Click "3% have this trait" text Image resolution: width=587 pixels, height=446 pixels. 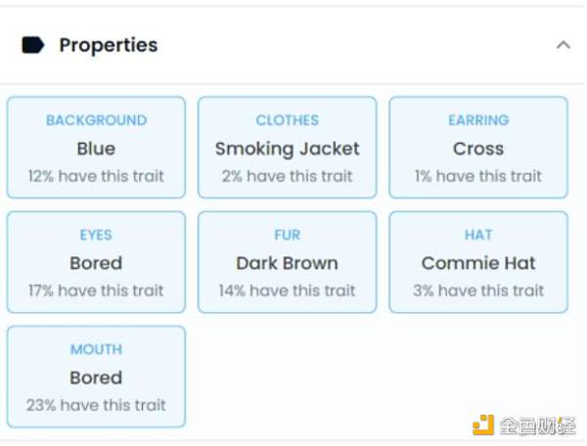click(478, 290)
